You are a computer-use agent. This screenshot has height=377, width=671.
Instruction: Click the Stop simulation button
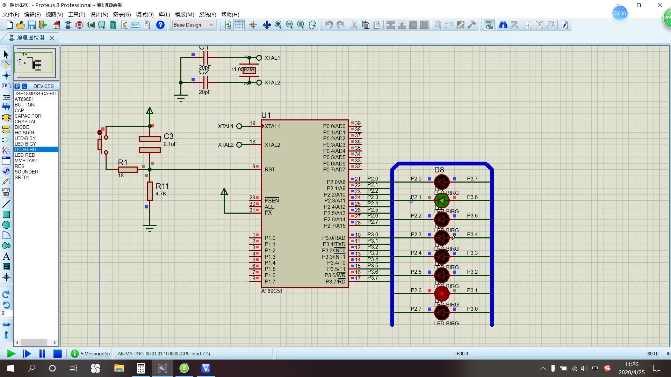[x=58, y=354]
